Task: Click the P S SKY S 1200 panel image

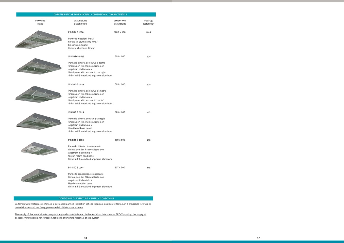Action: [38, 40]
